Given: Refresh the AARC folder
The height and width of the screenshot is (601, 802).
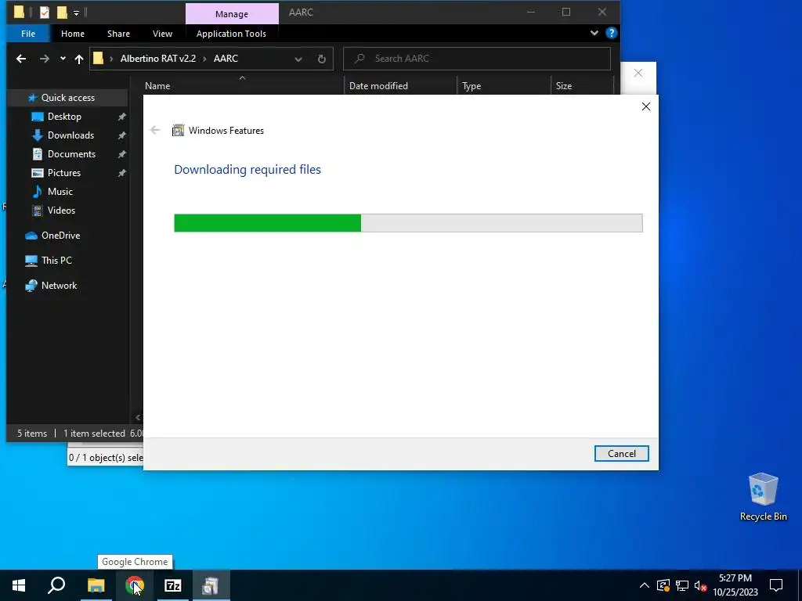Looking at the screenshot, I should coord(321,59).
